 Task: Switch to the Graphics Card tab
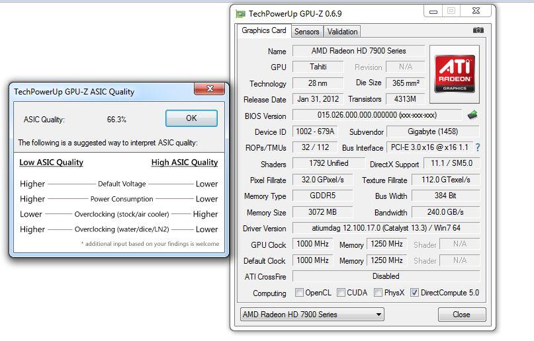click(x=263, y=30)
